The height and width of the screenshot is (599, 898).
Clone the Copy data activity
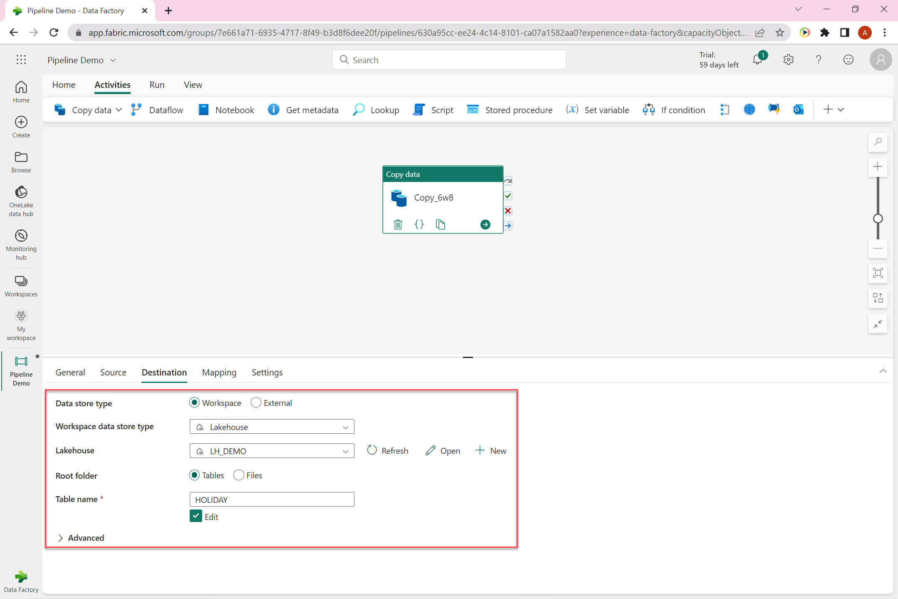(x=440, y=224)
